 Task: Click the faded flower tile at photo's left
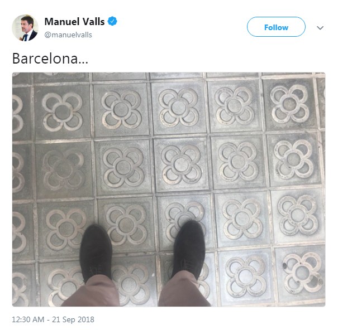pyautogui.click(x=64, y=170)
